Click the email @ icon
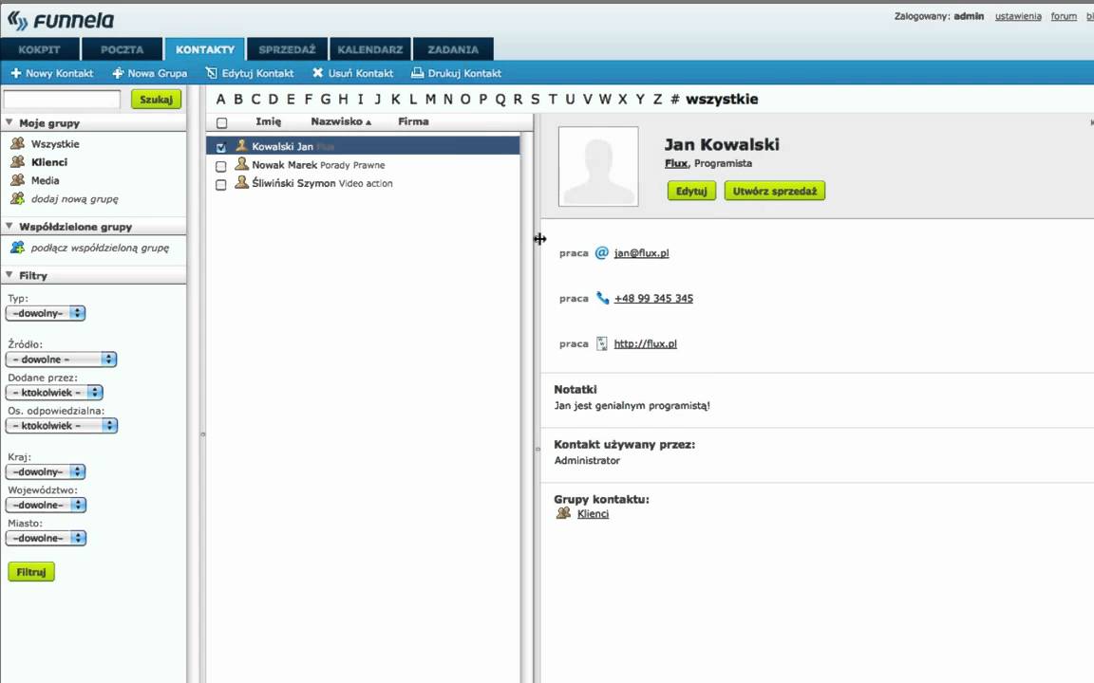The height and width of the screenshot is (683, 1094). tap(601, 252)
